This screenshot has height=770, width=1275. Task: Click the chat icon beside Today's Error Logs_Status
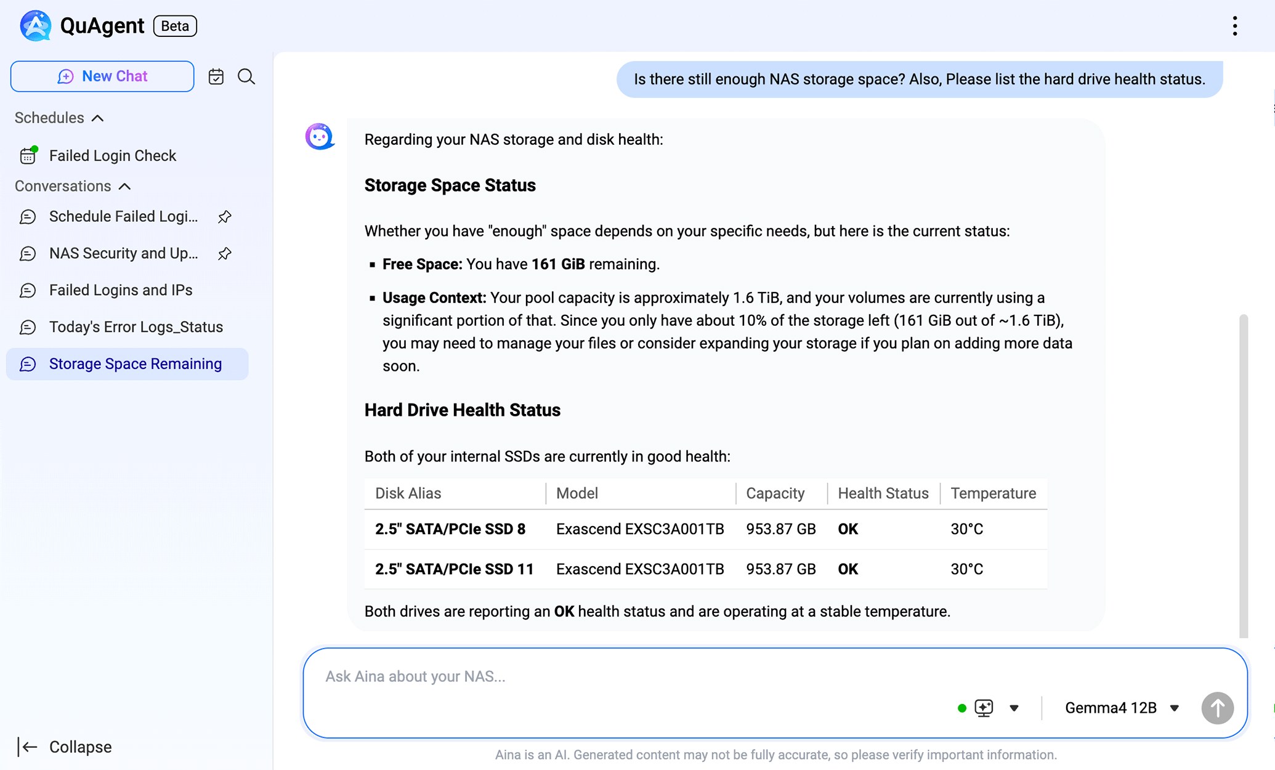[28, 328]
